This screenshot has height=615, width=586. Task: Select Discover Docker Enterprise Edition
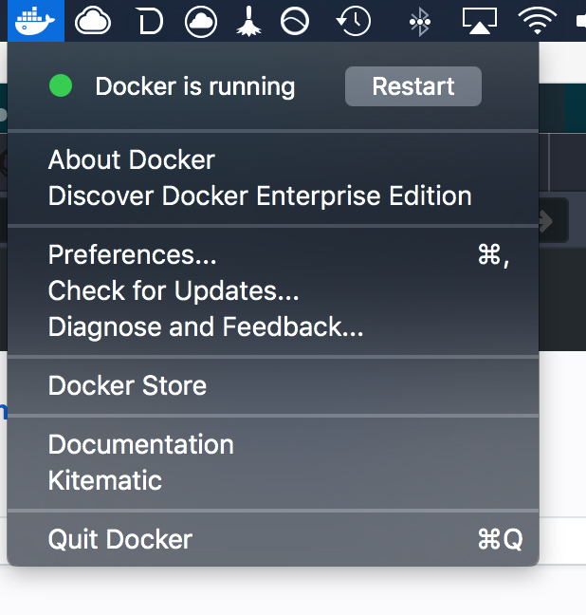[x=273, y=196]
